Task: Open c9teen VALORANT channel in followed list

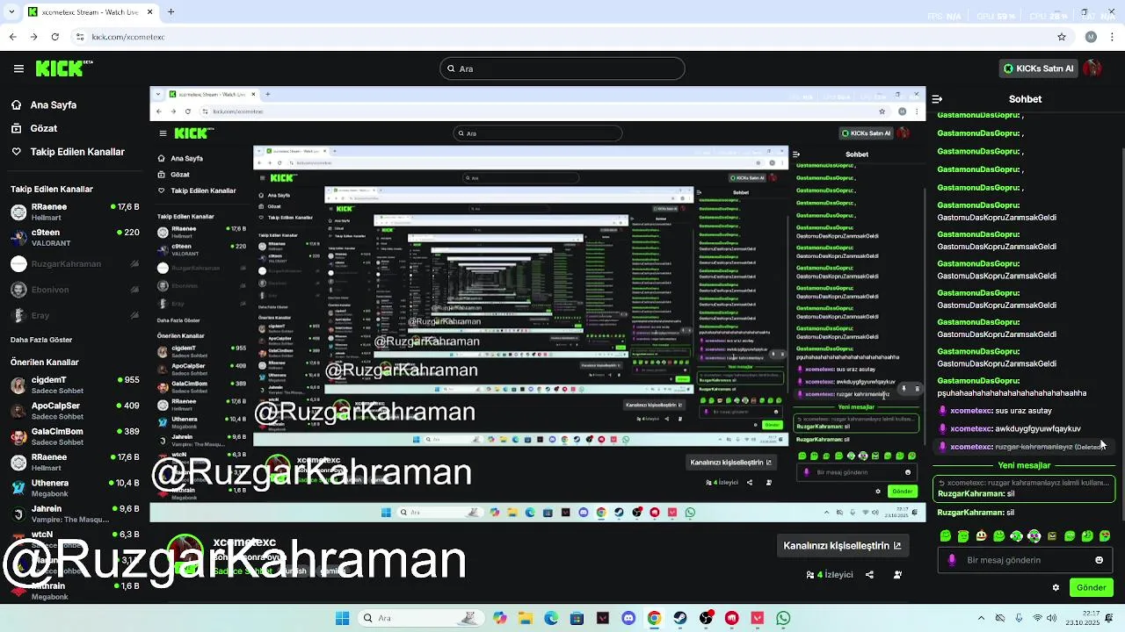Action: pos(75,236)
